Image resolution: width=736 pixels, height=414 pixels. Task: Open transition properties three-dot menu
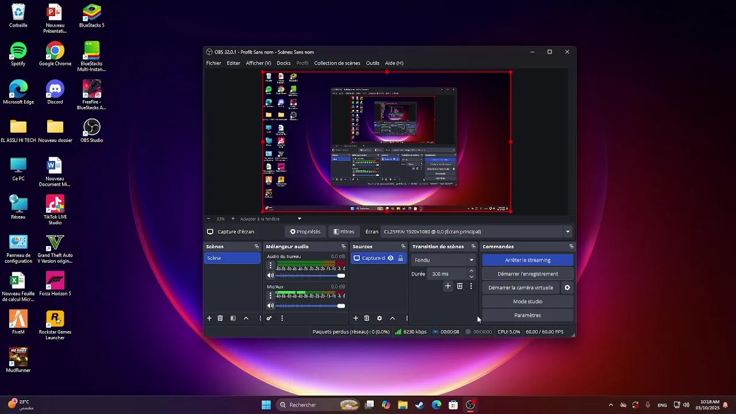pyautogui.click(x=471, y=286)
